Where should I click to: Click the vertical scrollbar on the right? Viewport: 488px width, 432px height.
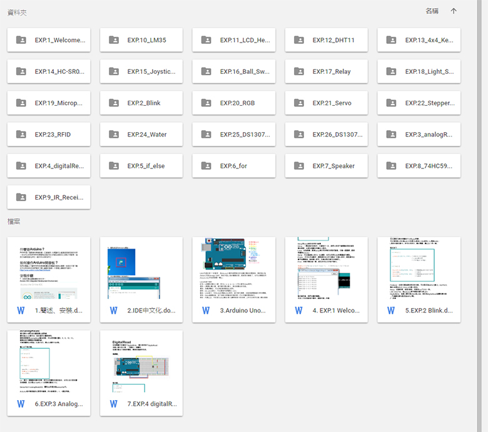(480, 188)
